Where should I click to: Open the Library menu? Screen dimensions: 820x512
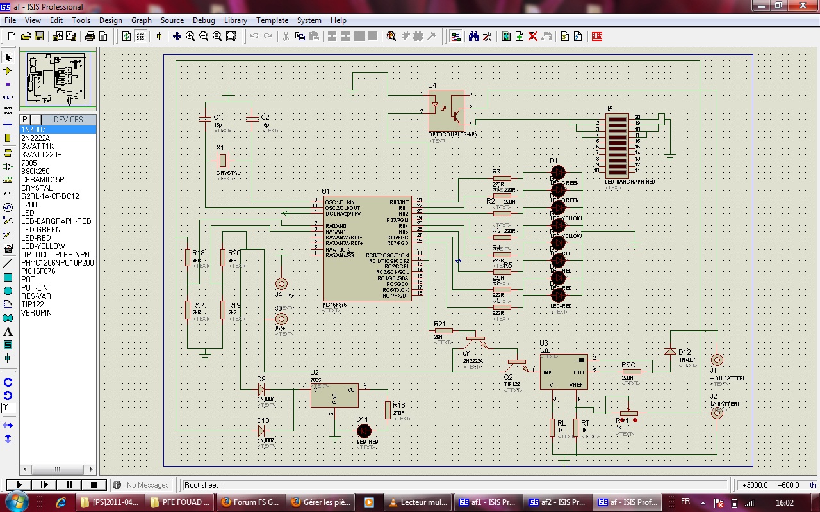pyautogui.click(x=235, y=20)
